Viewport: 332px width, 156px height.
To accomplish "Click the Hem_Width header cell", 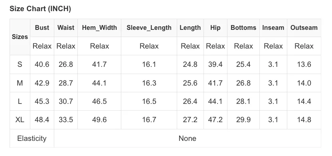I will point(99,27).
